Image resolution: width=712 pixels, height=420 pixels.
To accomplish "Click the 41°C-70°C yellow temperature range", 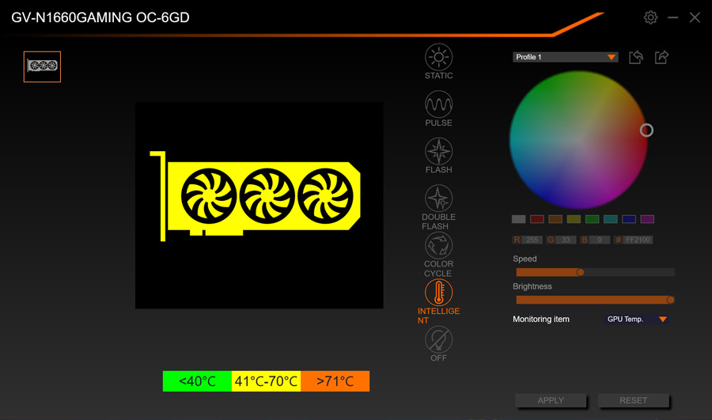I will point(266,381).
